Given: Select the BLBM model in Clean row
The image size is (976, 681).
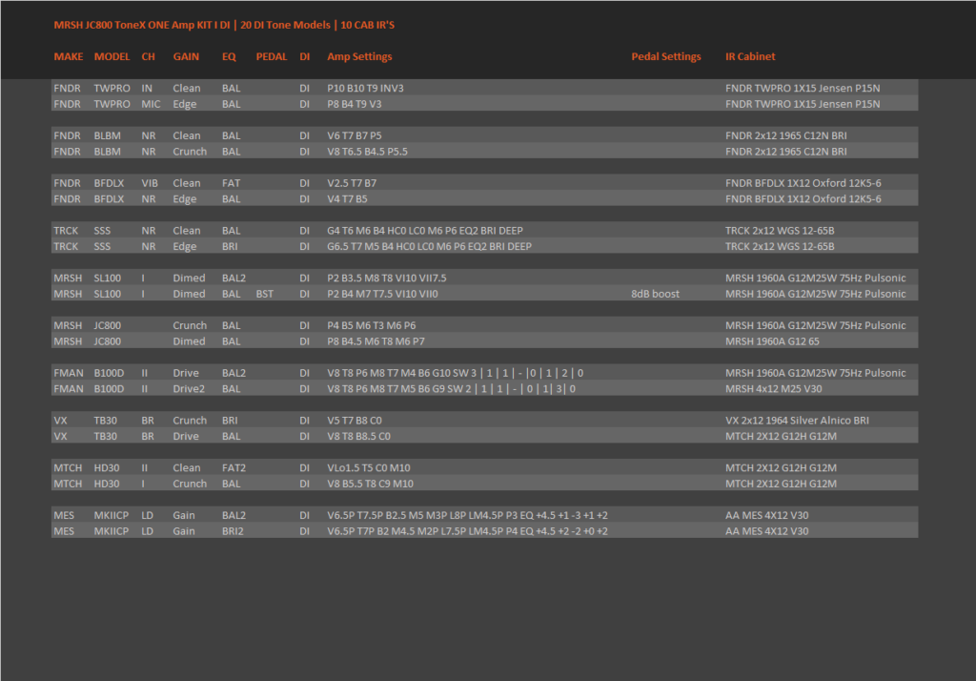Looking at the screenshot, I should coord(107,135).
